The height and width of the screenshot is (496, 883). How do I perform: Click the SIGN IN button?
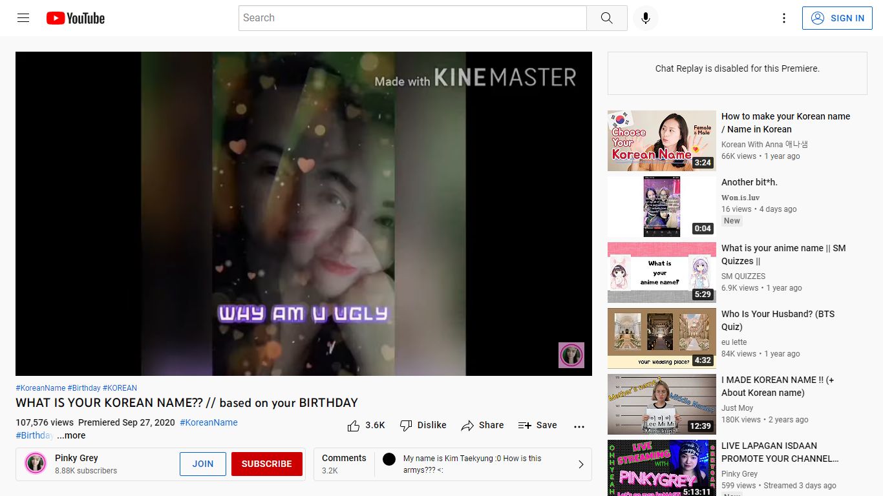pyautogui.click(x=837, y=18)
